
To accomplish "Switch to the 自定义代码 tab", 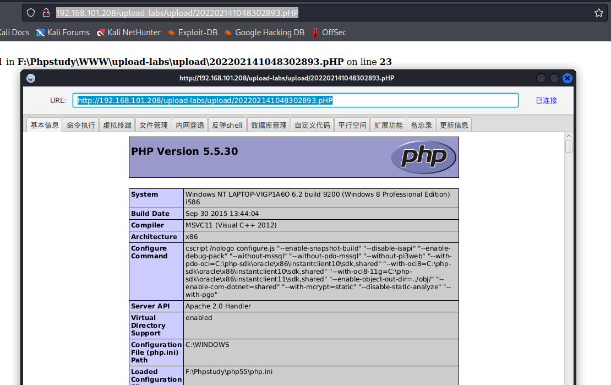I will (312, 125).
